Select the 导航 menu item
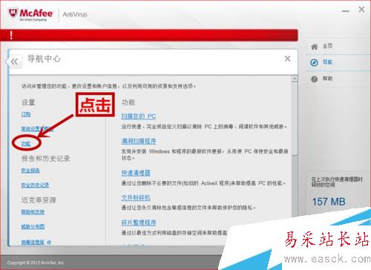 [x=327, y=62]
